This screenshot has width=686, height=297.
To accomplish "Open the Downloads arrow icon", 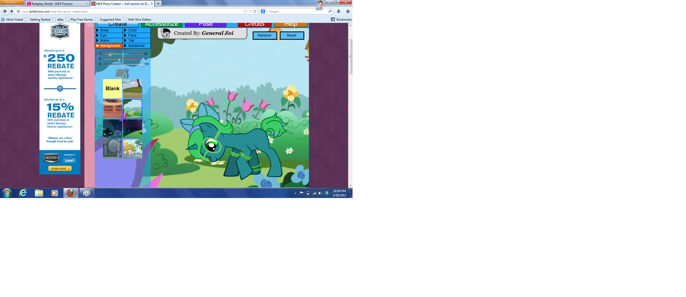I will click(338, 11).
